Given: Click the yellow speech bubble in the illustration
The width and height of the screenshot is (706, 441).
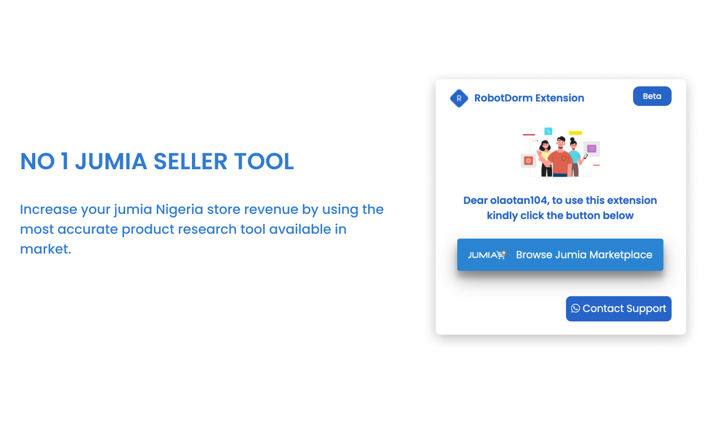Looking at the screenshot, I should [575, 133].
